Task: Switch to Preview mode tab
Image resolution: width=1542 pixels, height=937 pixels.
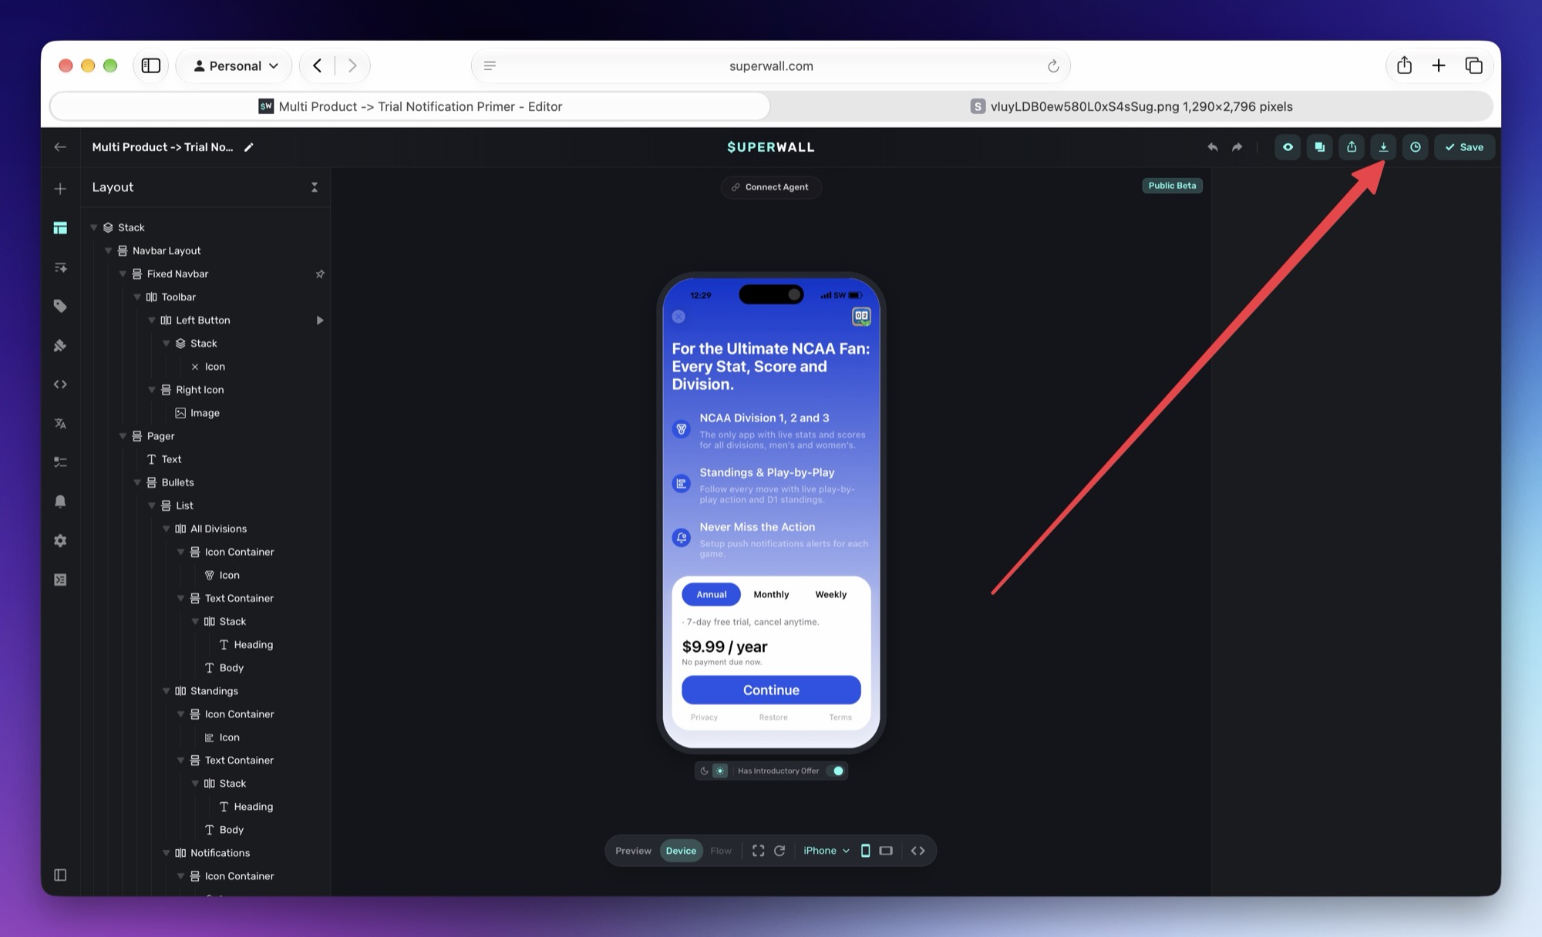Action: click(x=633, y=851)
